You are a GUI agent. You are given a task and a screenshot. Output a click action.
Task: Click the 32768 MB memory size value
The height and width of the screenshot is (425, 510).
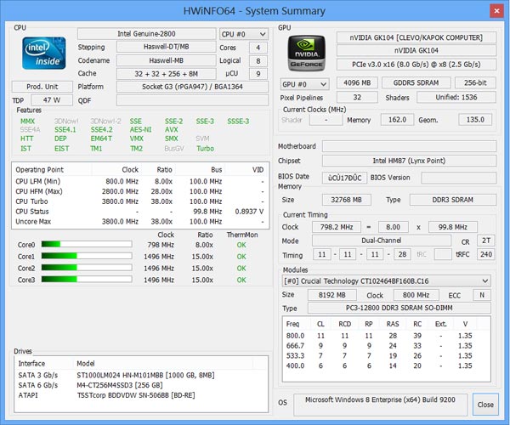tap(347, 200)
